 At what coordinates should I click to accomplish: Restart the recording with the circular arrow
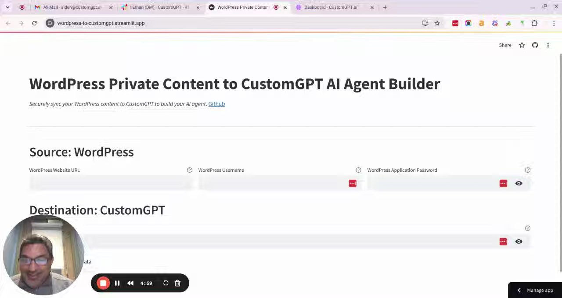coord(166,283)
